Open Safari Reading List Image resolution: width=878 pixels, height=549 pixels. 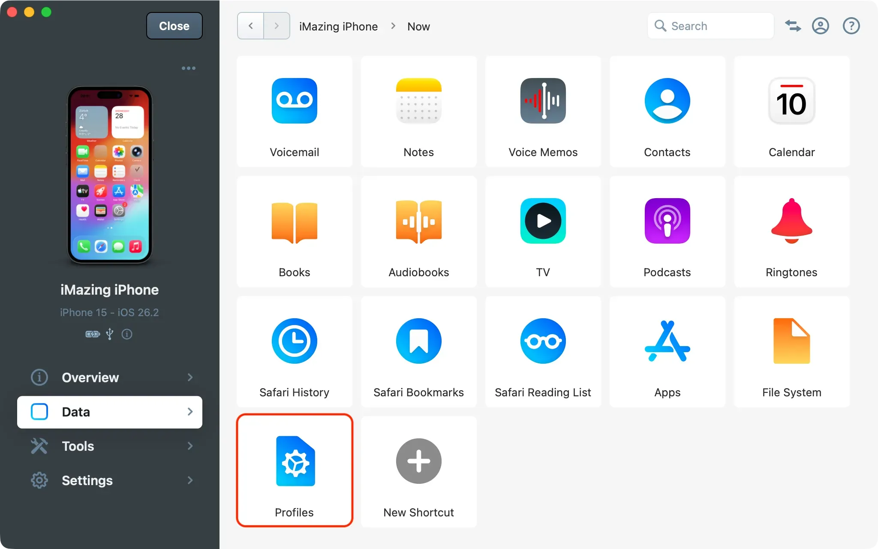point(542,352)
